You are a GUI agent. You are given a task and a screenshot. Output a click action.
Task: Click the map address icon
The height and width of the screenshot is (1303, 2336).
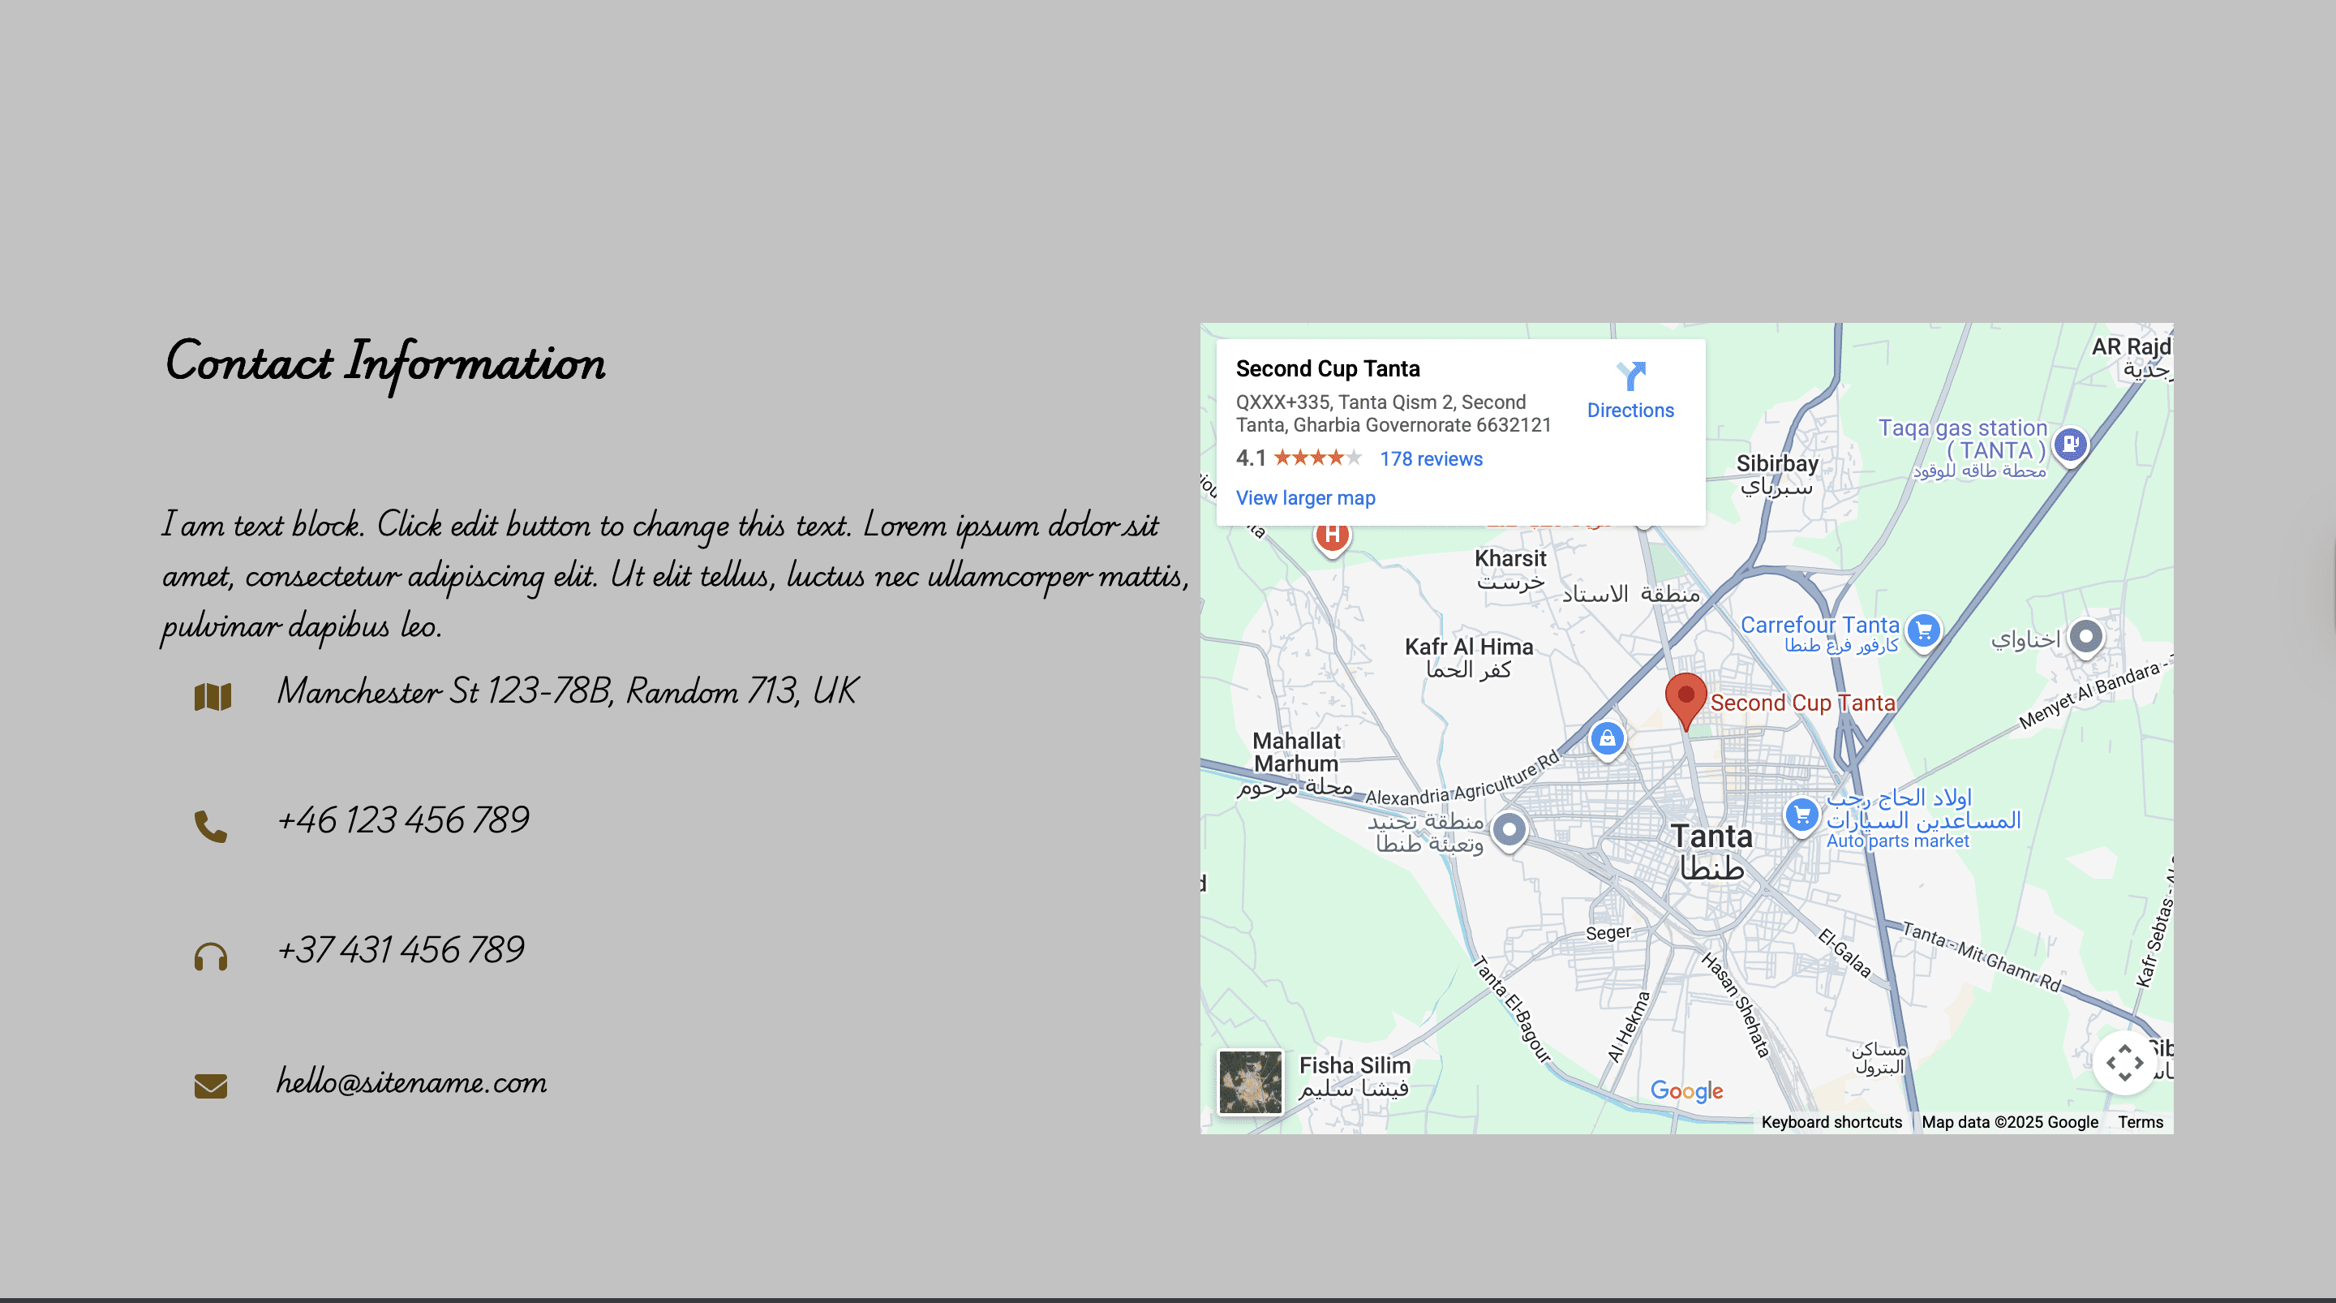[x=213, y=697]
